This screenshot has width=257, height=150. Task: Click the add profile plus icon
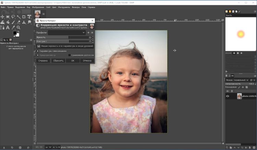tap(88, 32)
